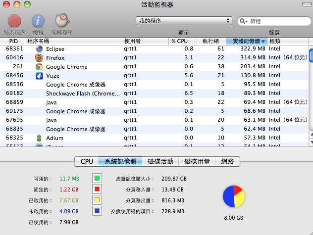The height and width of the screenshot is (235, 313).
Task: Click the blue 未啟用的 color swatch
Action: tap(97, 211)
